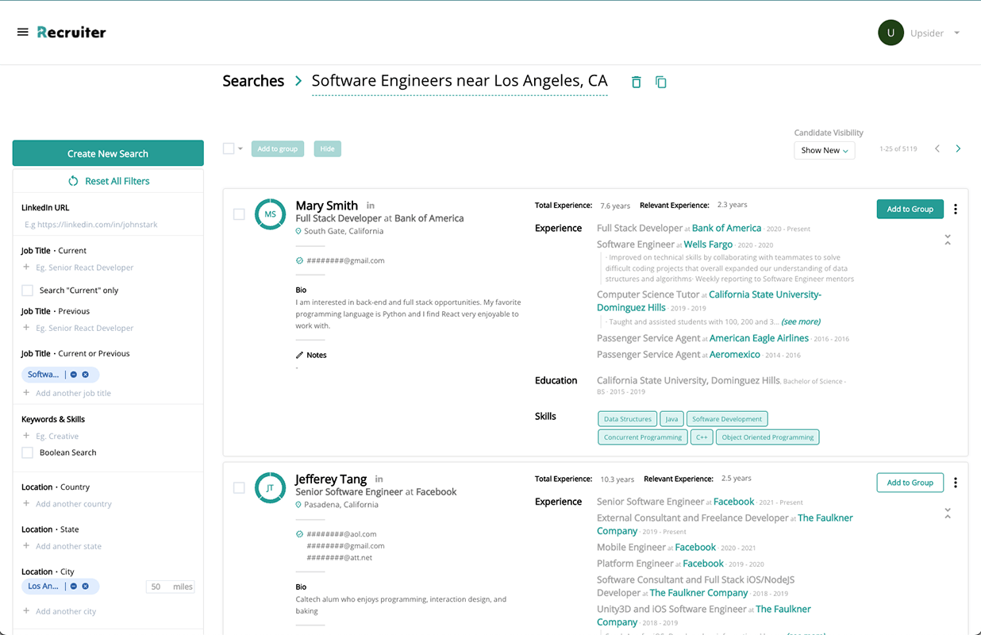Open the hamburger navigation menu
The width and height of the screenshot is (981, 635).
coord(22,33)
